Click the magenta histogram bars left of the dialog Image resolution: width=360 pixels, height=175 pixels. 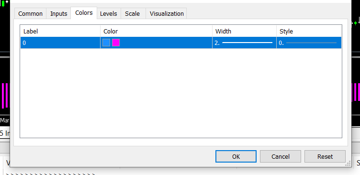(5, 96)
